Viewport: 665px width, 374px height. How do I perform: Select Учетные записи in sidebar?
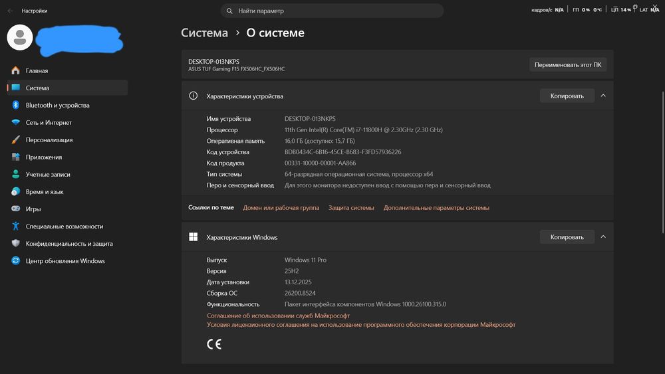tap(67, 174)
